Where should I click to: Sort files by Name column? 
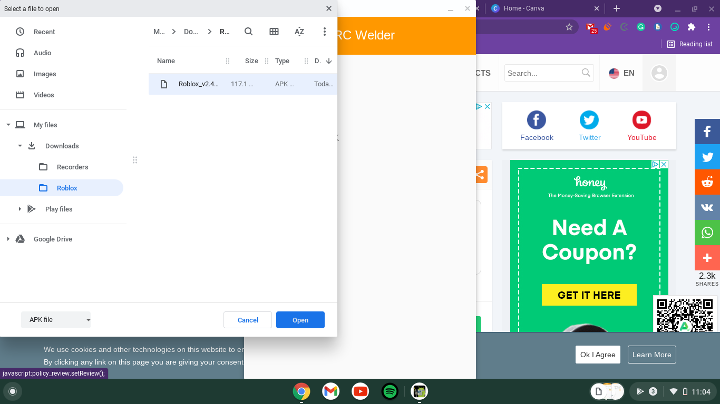tap(166, 61)
